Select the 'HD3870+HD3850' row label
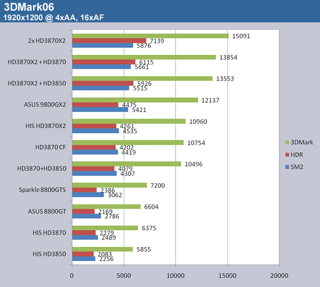This screenshot has height=287, width=320. pyautogui.click(x=42, y=168)
